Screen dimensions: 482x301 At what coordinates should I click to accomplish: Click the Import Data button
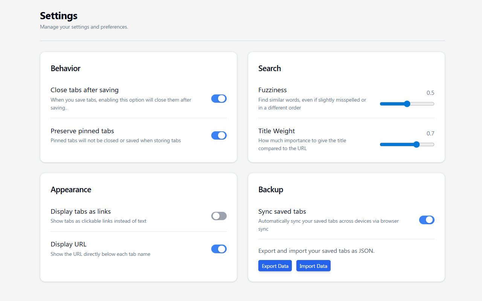point(313,266)
